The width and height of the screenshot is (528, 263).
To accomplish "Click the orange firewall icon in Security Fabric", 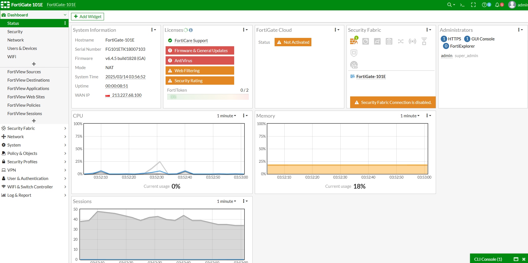I will 354,41.
